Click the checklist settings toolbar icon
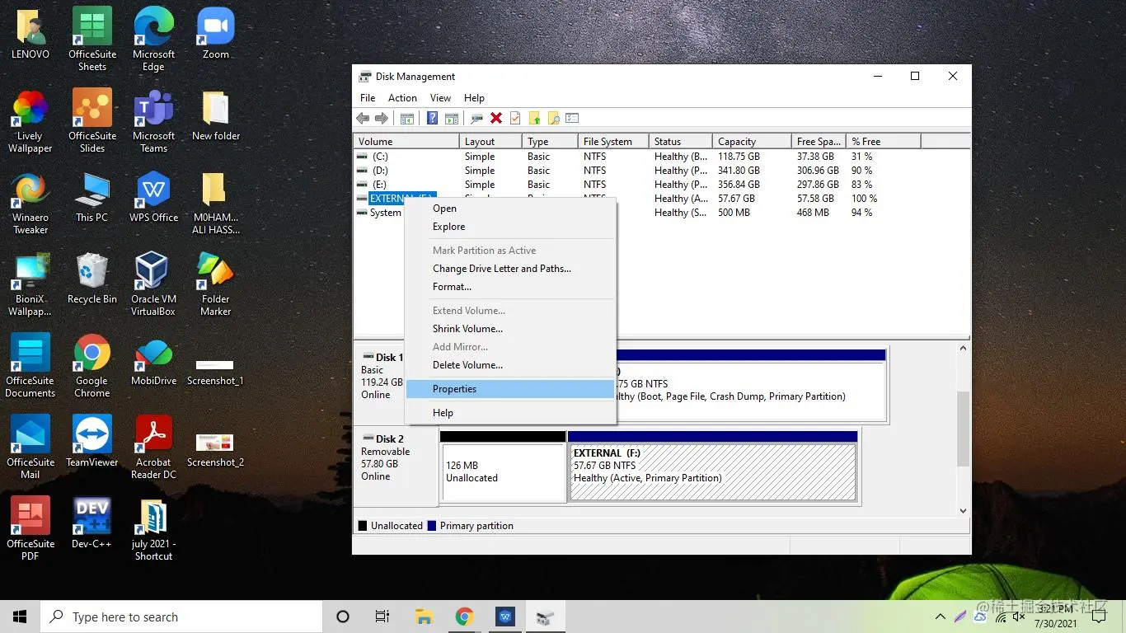The height and width of the screenshot is (633, 1126). (x=572, y=118)
